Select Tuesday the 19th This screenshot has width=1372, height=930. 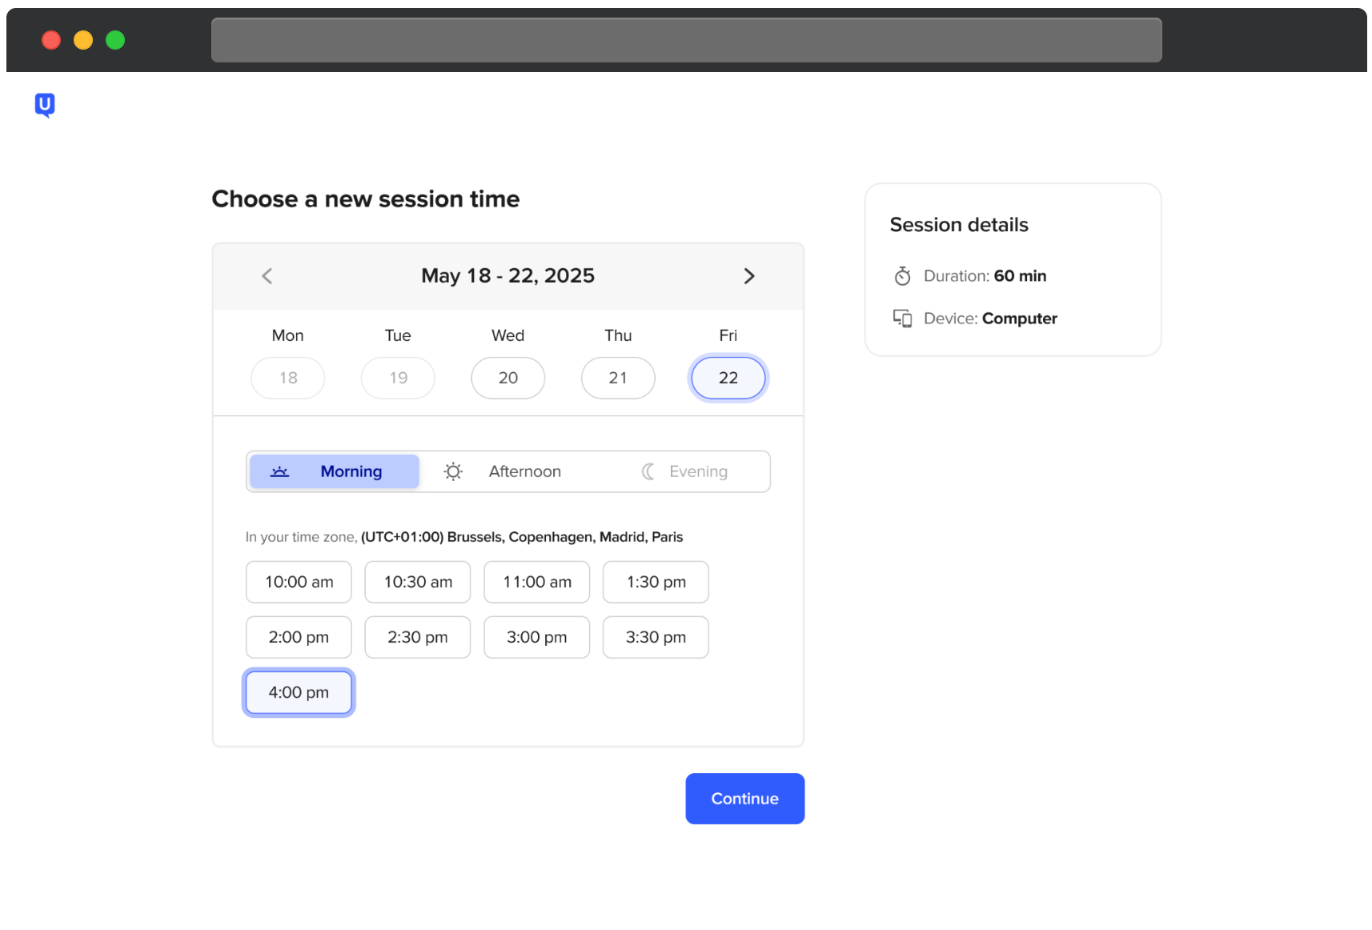[x=398, y=378]
